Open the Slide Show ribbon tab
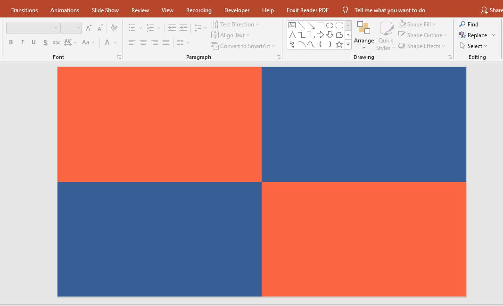 (105, 9)
